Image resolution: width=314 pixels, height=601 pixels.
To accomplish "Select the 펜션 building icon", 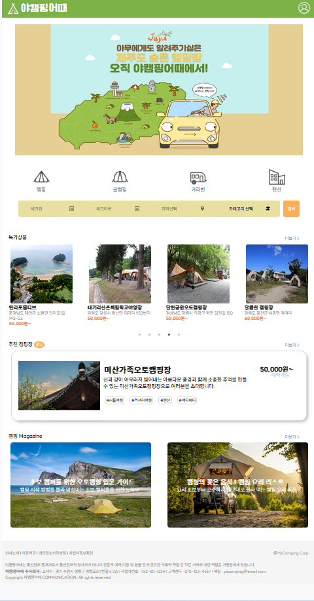I will click(x=277, y=177).
